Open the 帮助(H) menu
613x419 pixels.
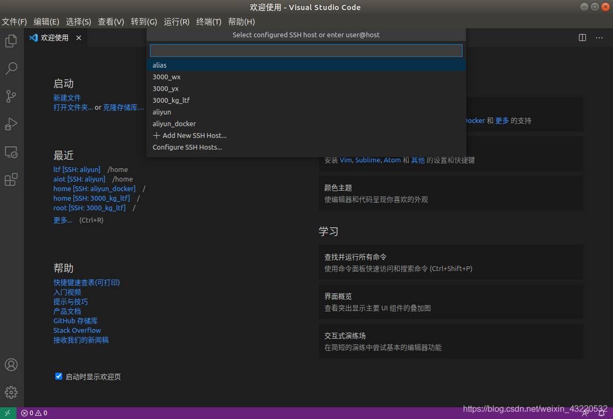click(x=241, y=21)
